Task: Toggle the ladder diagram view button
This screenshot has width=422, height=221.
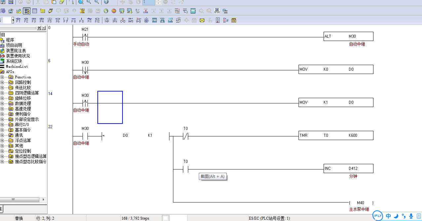Action: pyautogui.click(x=27, y=11)
